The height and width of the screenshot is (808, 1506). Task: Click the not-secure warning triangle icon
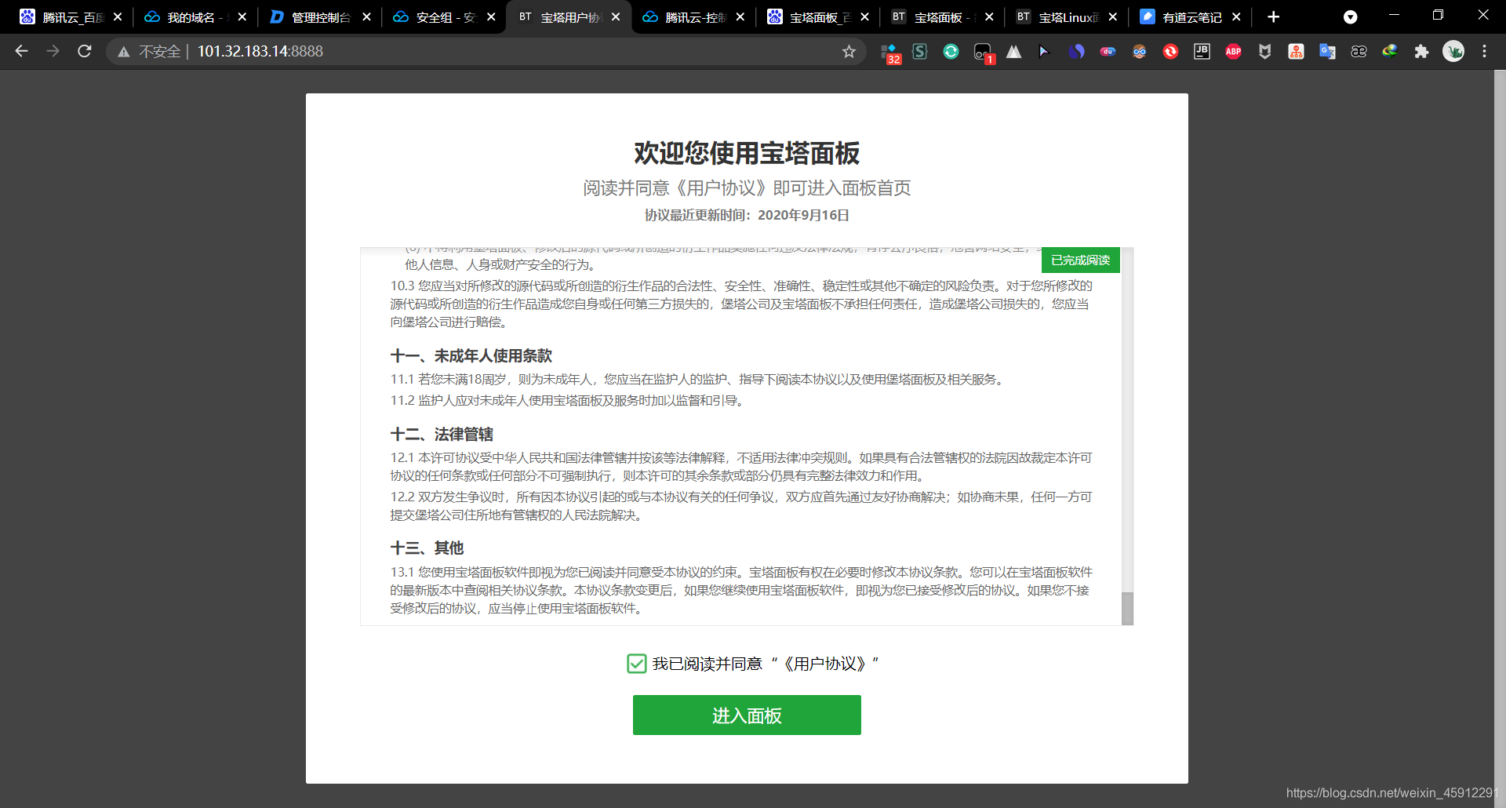pyautogui.click(x=123, y=52)
